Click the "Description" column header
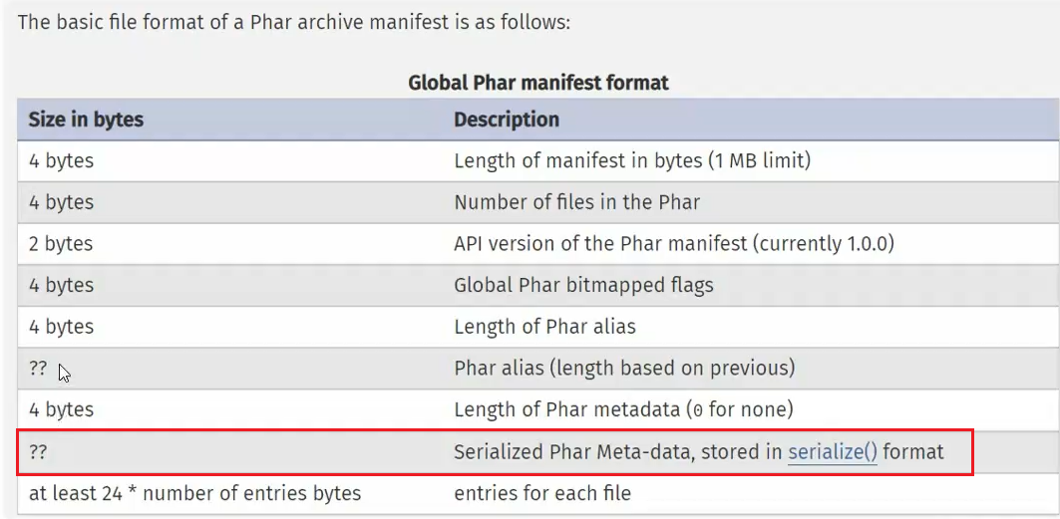Viewport: 1060px width, 519px height. click(507, 120)
